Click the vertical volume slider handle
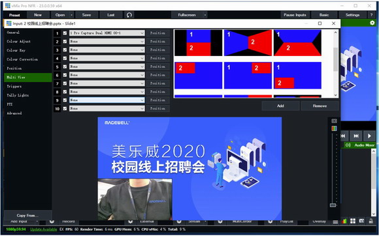 pyautogui.click(x=333, y=205)
